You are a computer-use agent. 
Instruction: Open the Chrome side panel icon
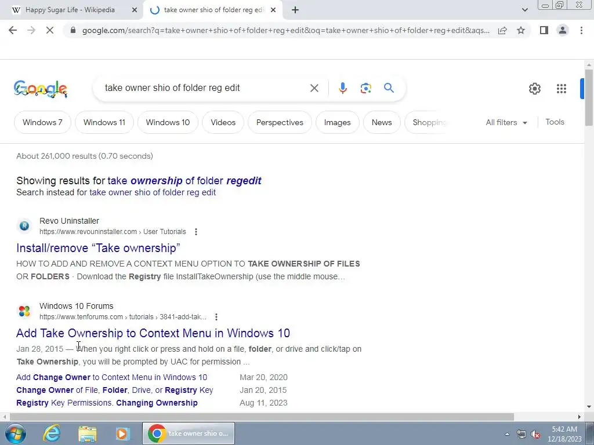[x=544, y=30]
